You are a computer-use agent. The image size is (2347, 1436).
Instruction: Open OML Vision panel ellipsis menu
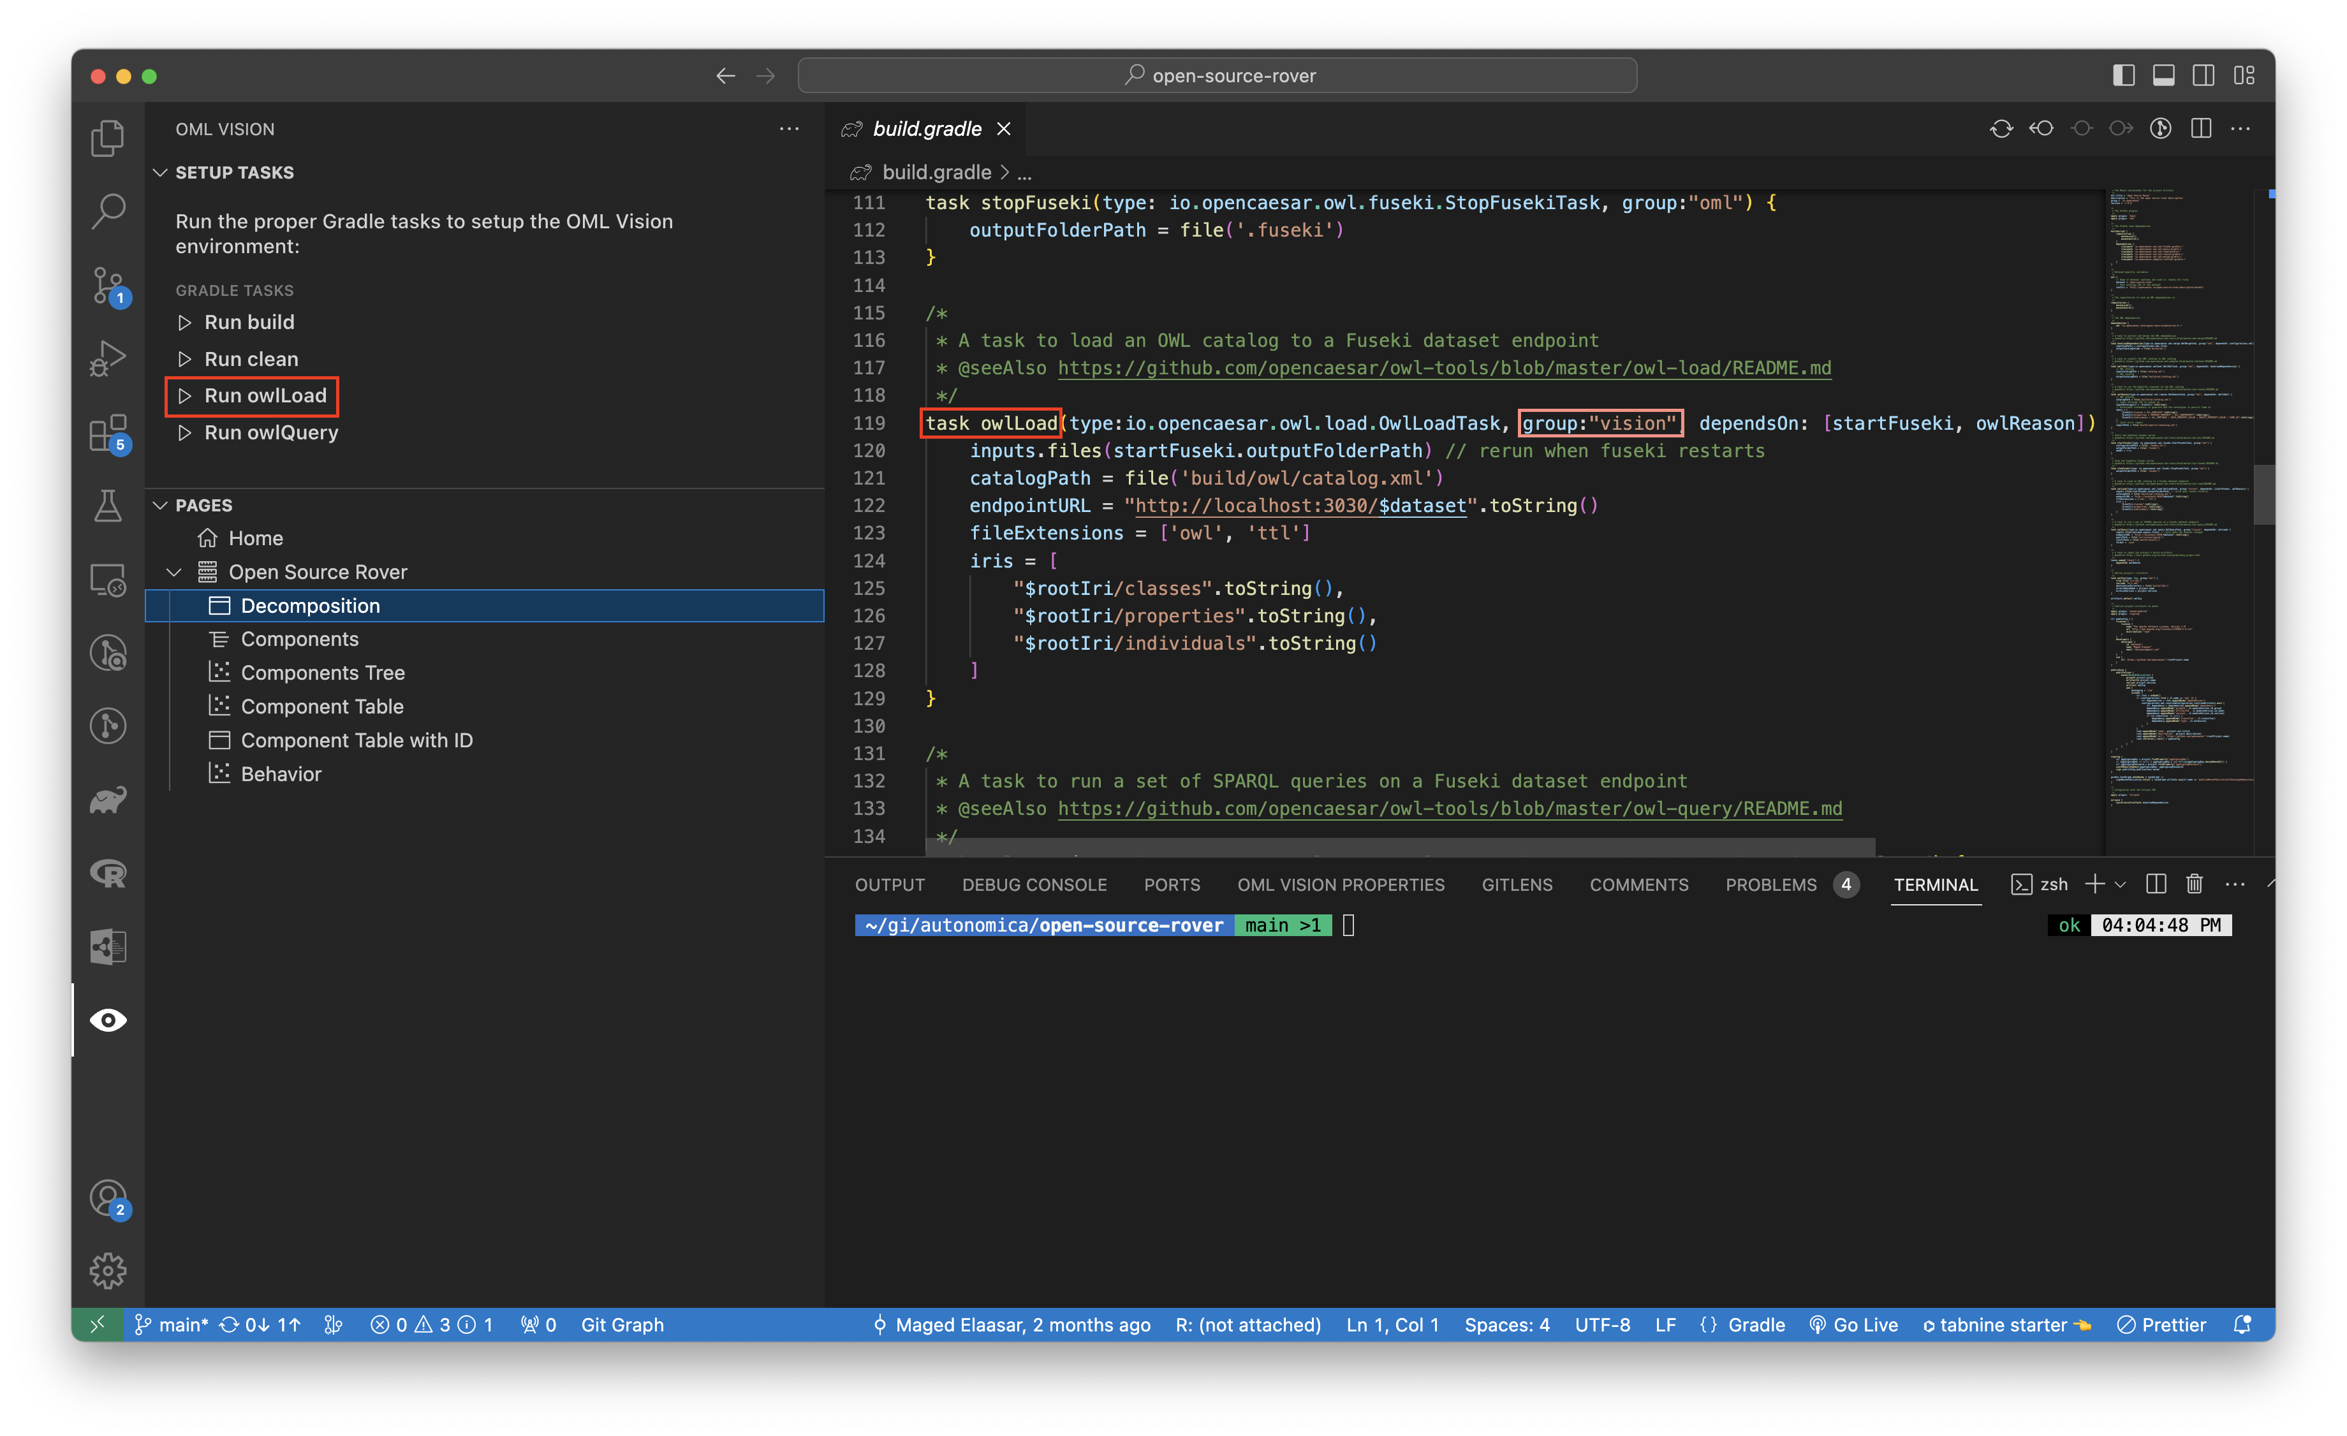tap(790, 129)
